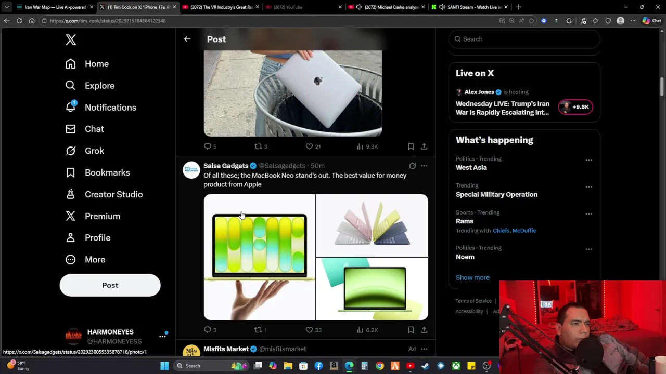Open the Salsa Gadgets display name link
This screenshot has width=666, height=374.
pos(226,166)
